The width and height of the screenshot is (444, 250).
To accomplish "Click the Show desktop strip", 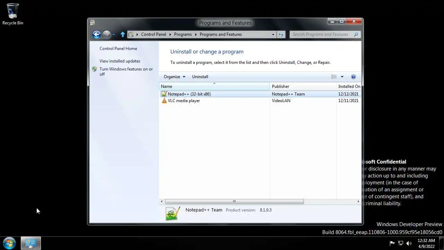I will pos(441,243).
